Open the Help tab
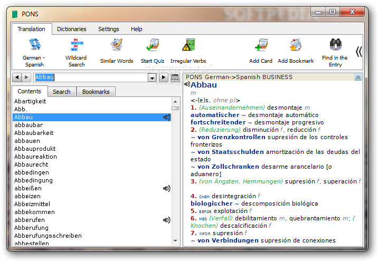Viewport: 379px width, 262px height. pyautogui.click(x=137, y=29)
